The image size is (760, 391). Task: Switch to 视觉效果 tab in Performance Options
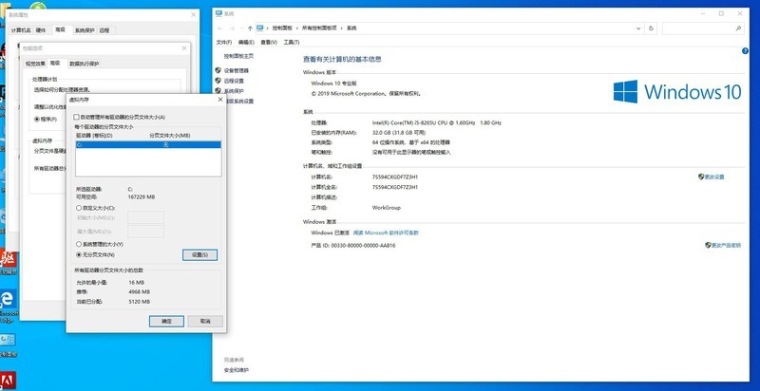pos(35,64)
